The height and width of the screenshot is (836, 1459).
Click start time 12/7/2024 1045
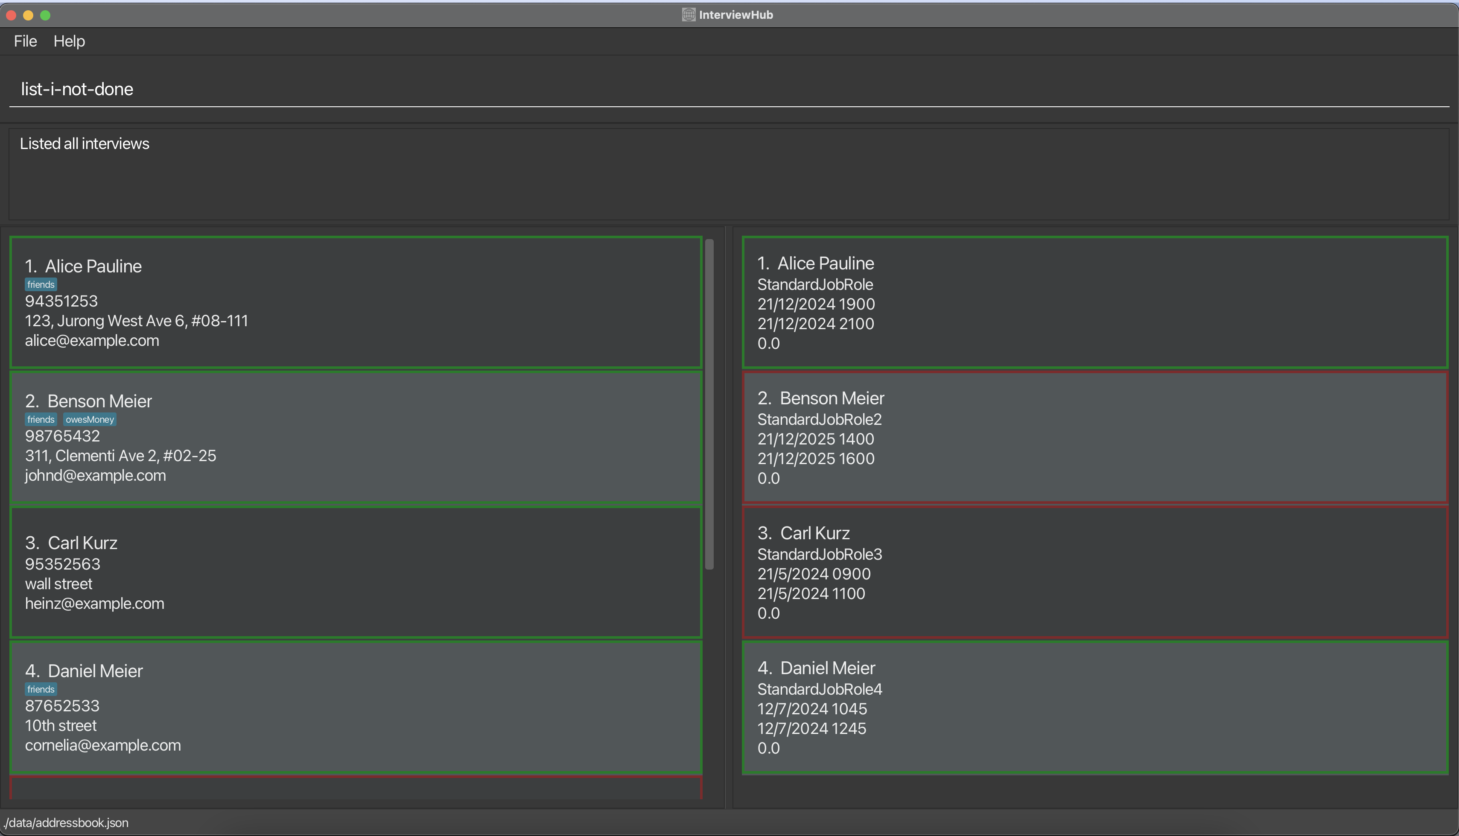click(x=812, y=708)
